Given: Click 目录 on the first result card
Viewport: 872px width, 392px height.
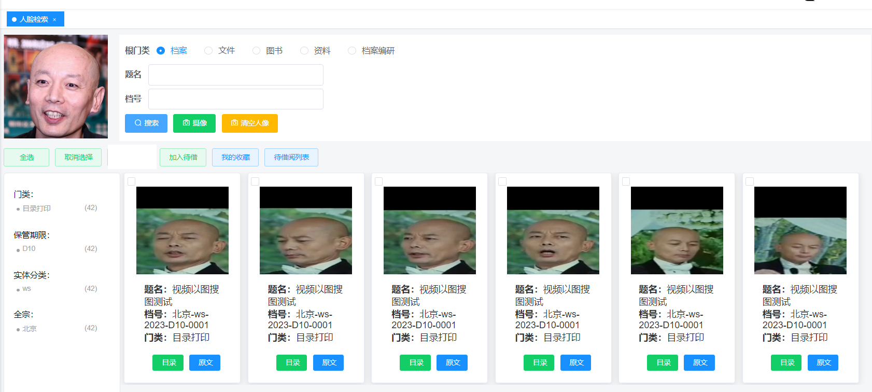Looking at the screenshot, I should click(168, 363).
